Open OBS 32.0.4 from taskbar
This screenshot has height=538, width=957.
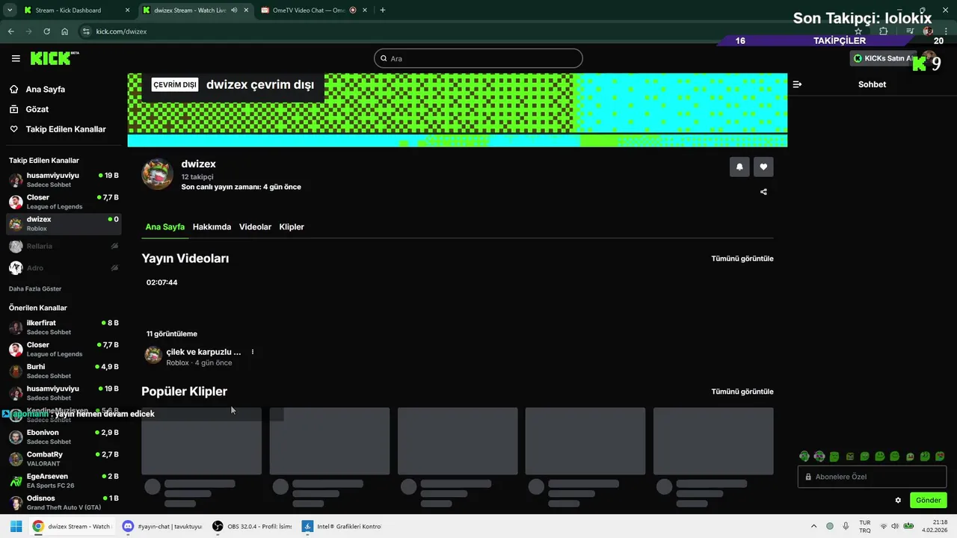pos(252,526)
